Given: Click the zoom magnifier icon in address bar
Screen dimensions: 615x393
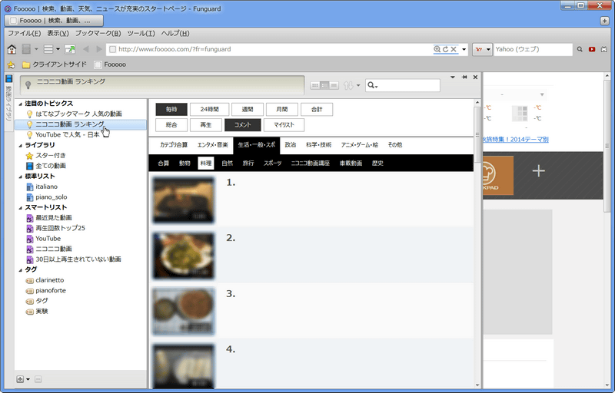Looking at the screenshot, I should [x=437, y=49].
